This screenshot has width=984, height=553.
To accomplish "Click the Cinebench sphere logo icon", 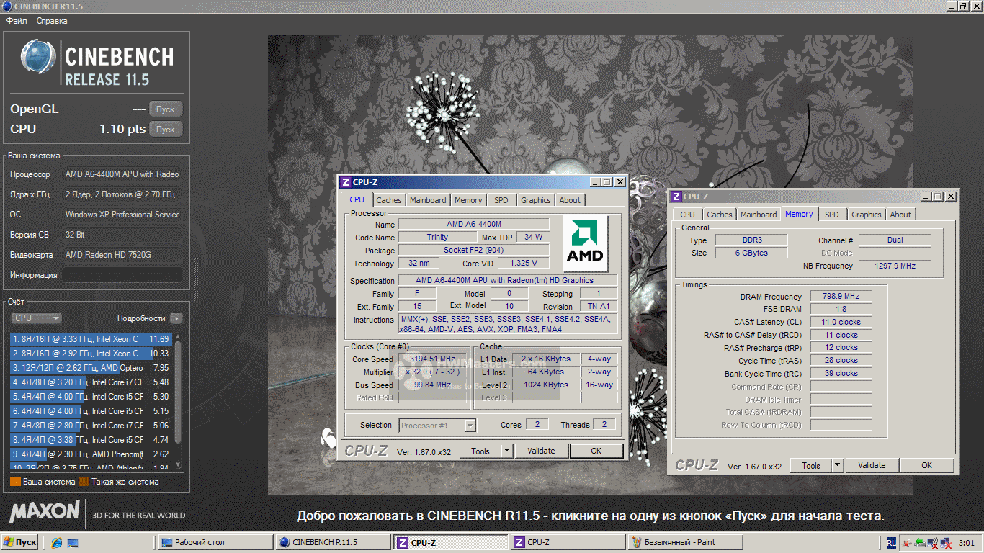I will 38,58.
